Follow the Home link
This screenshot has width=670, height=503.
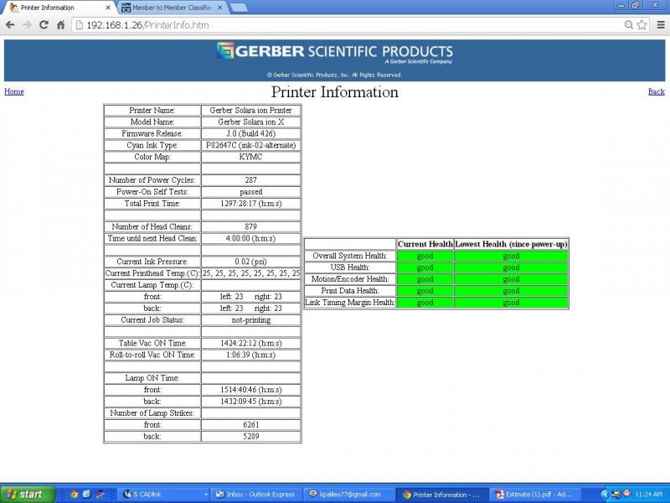pyautogui.click(x=14, y=91)
